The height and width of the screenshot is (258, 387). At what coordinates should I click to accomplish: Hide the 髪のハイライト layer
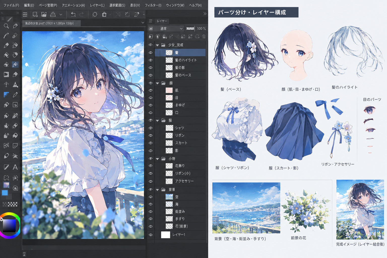[150, 60]
